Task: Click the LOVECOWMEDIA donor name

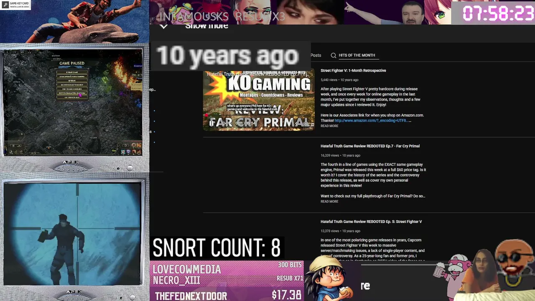Action: (x=187, y=270)
